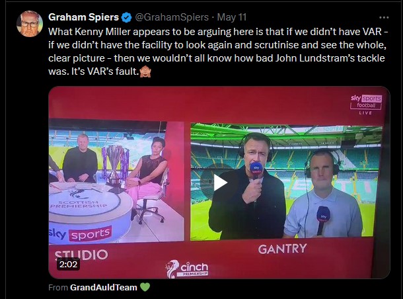Click the sky sports logo on studio desk
403x299 pixels.
tap(81, 234)
